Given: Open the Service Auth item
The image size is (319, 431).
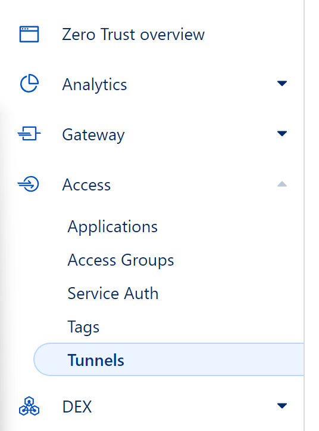Looking at the screenshot, I should (x=113, y=293).
